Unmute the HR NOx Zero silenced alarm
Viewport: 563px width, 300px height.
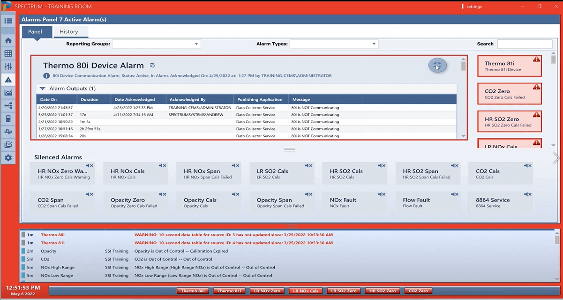(x=90, y=165)
